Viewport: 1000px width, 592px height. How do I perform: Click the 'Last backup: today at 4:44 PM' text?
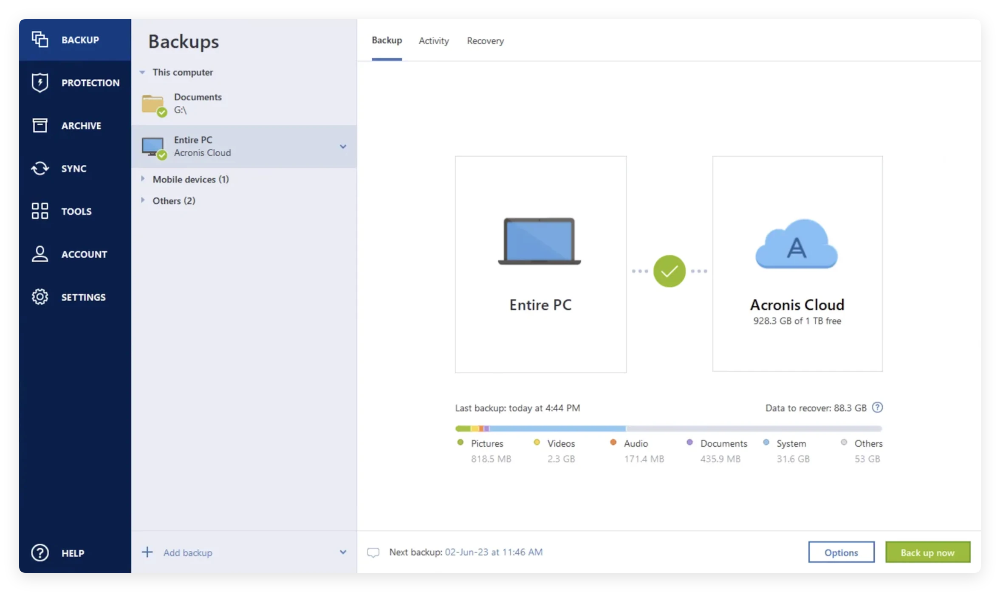click(x=517, y=408)
